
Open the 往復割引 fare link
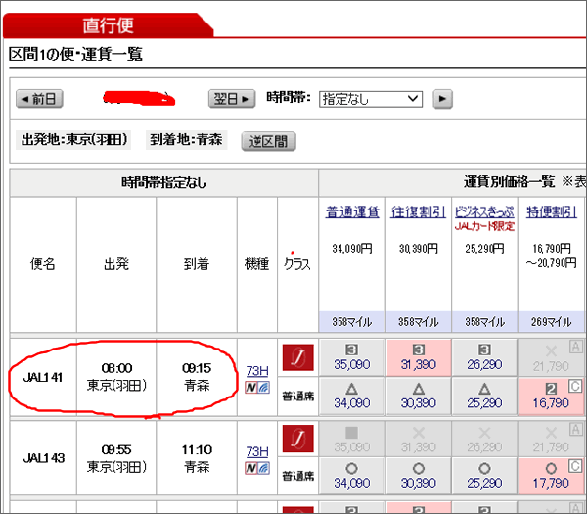pos(418,213)
